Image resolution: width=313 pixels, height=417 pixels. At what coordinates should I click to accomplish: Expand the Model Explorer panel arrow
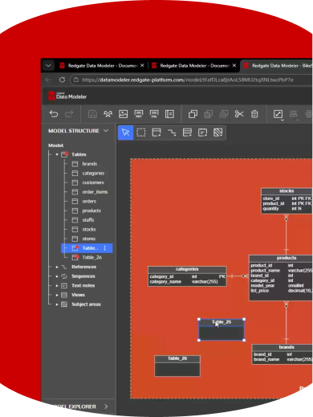[106, 407]
